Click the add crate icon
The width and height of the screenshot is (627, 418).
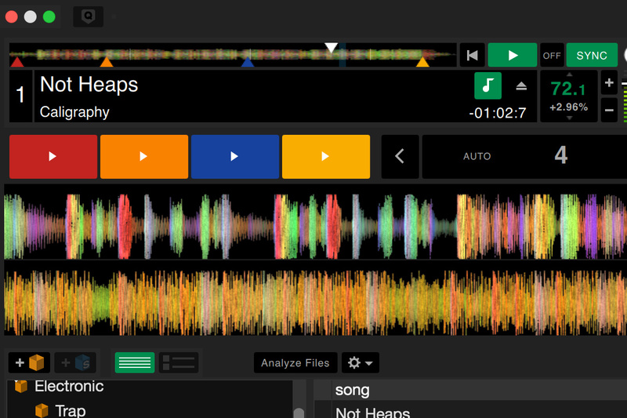tap(30, 363)
